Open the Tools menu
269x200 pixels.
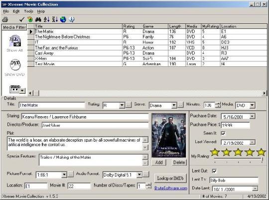[28, 11]
